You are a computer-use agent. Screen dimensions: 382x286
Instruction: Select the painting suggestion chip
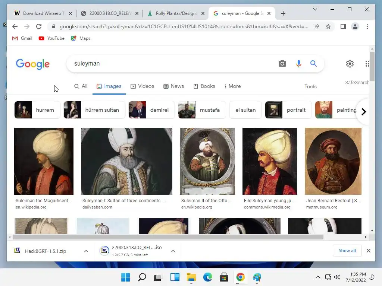pyautogui.click(x=336, y=110)
